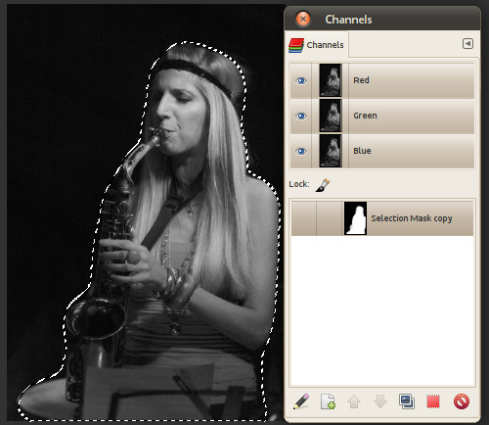Select the Blue channel row
Image resolution: width=489 pixels, height=425 pixels.
pos(382,151)
